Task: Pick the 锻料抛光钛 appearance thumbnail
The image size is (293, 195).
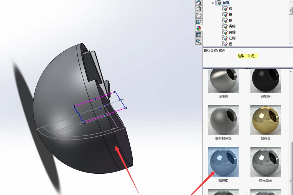Action: 224,120
